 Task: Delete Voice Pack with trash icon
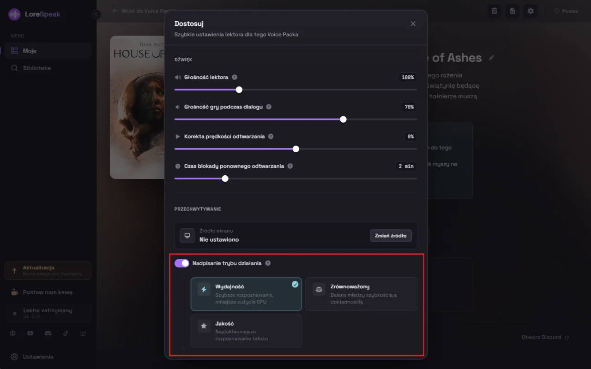(x=495, y=11)
